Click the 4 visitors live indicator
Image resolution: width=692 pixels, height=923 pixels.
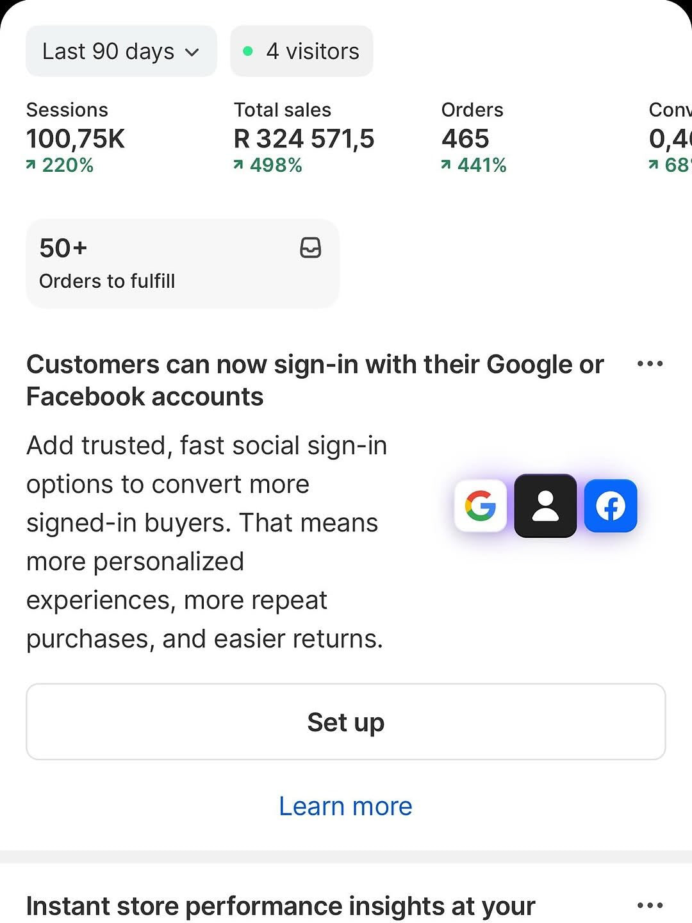click(302, 51)
